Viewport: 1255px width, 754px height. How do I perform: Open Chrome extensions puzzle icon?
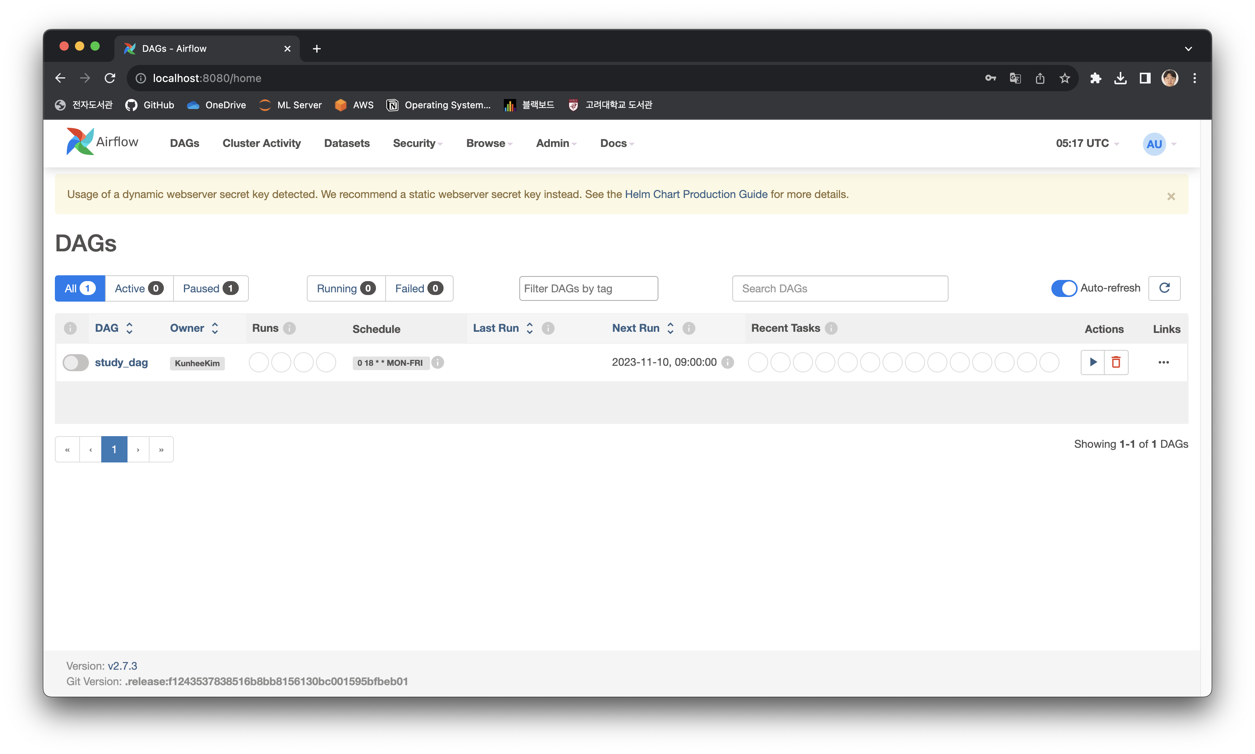click(1095, 78)
